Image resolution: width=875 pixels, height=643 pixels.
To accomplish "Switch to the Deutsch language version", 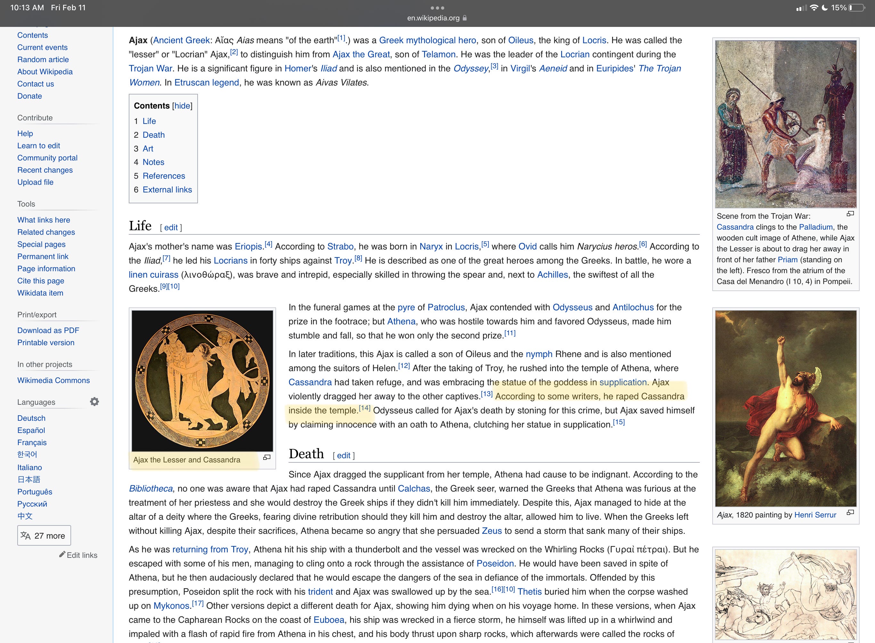I will coord(31,418).
